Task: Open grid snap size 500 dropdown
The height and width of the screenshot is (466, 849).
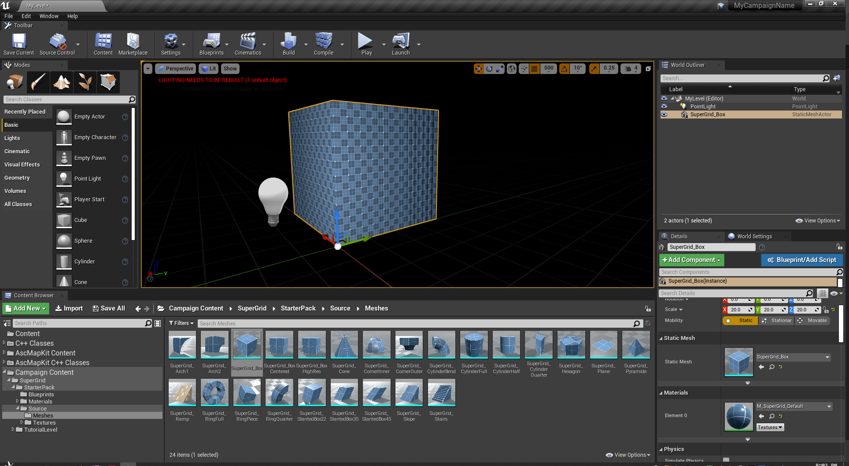Action: click(x=549, y=69)
